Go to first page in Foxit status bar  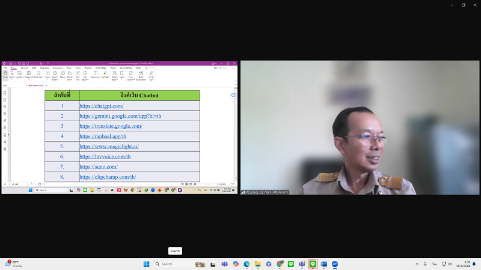[5, 184]
